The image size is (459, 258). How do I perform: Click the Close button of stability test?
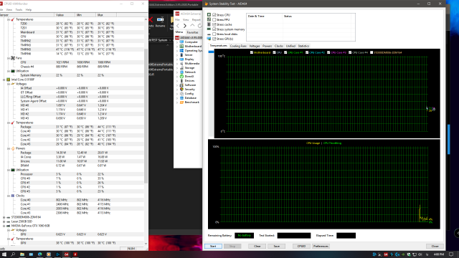pos(435,247)
